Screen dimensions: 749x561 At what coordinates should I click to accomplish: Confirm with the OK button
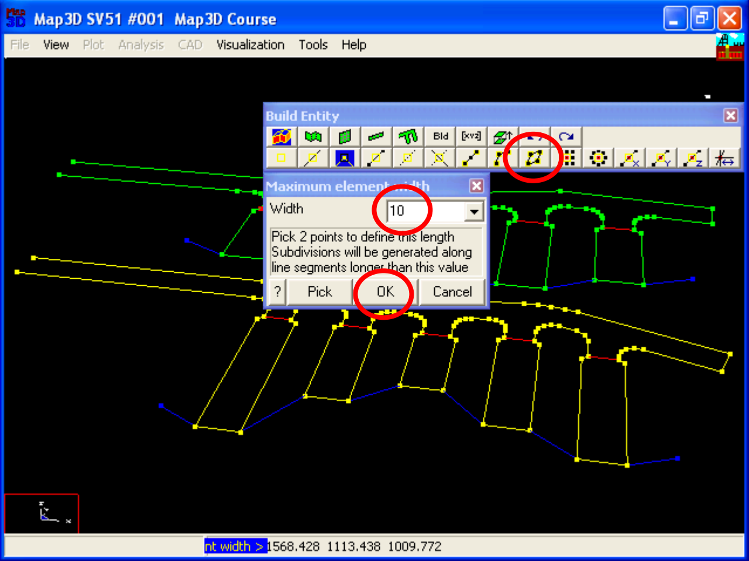click(385, 292)
